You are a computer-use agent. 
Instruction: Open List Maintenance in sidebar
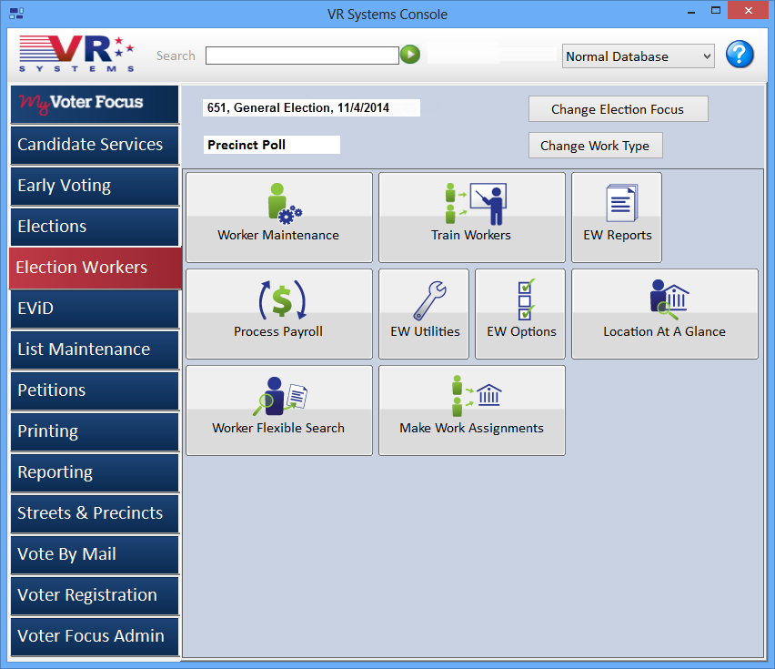pyautogui.click(x=95, y=350)
